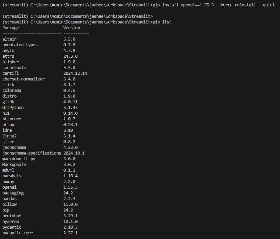Viewport: 280px width, 239px height.
Task: Click the 'attrs' package name
Action: pyautogui.click(x=8, y=56)
